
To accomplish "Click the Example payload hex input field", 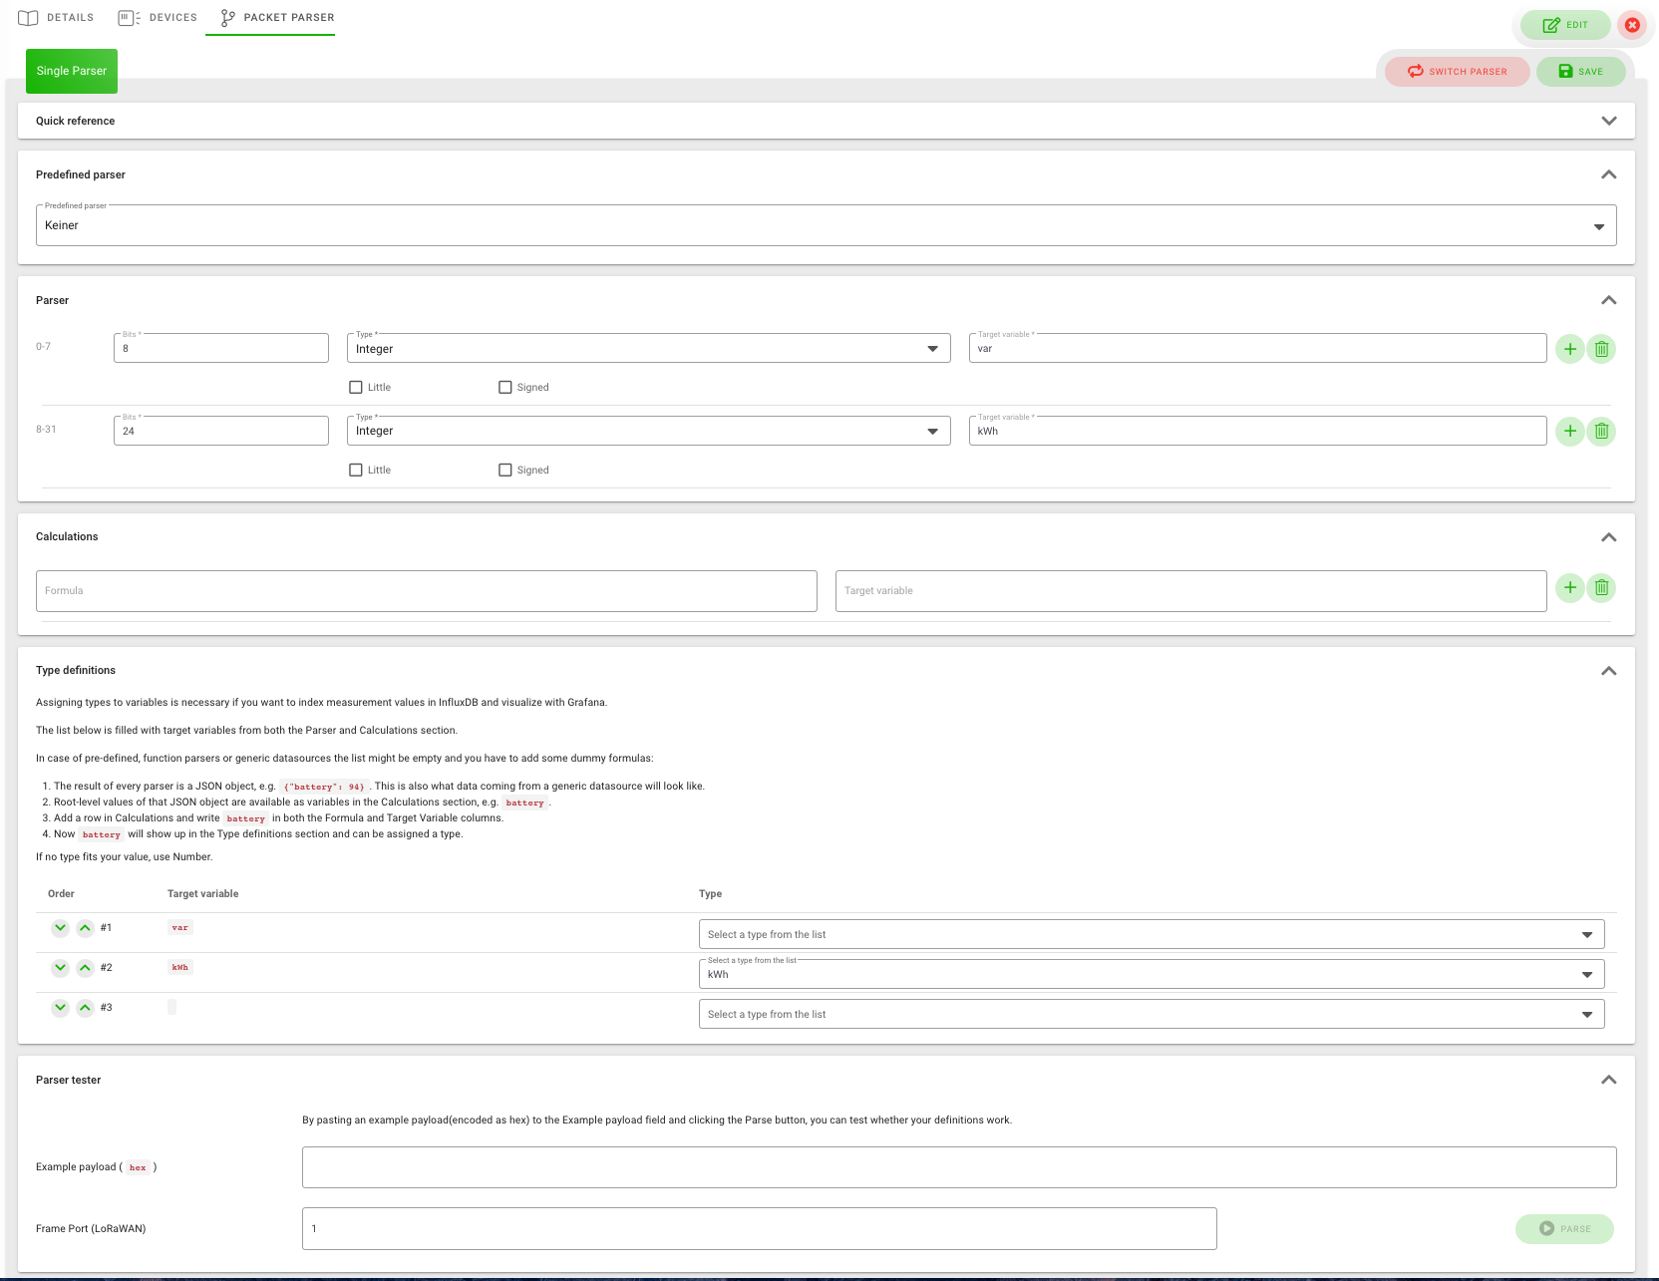I will (958, 1167).
